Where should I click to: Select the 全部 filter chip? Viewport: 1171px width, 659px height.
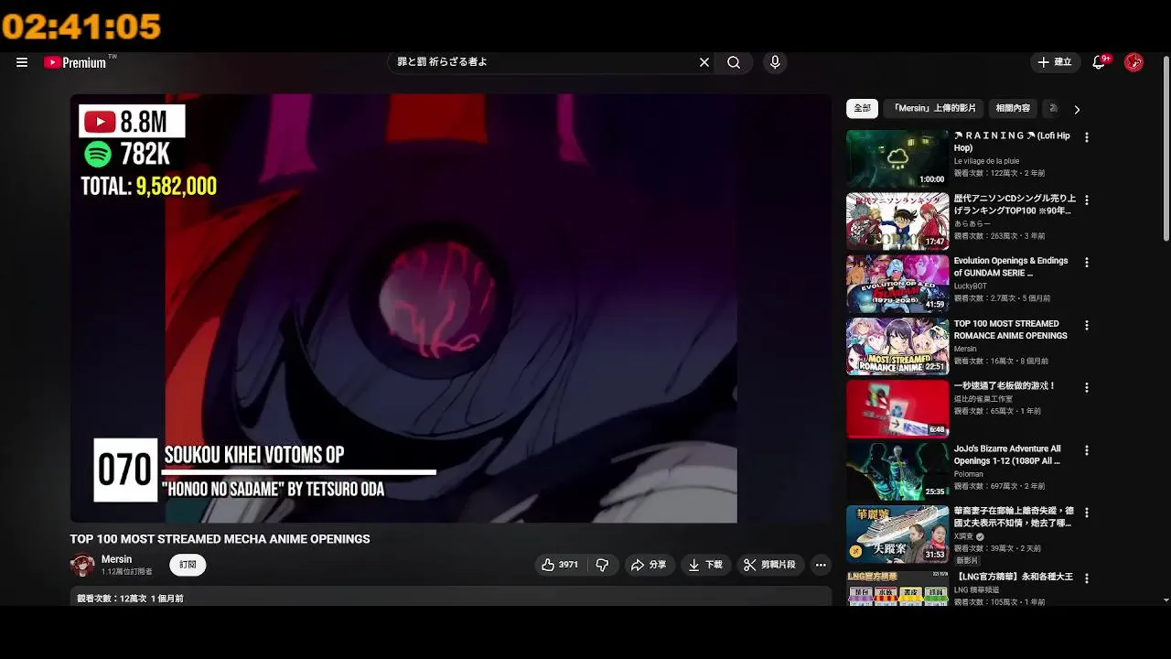pyautogui.click(x=863, y=108)
